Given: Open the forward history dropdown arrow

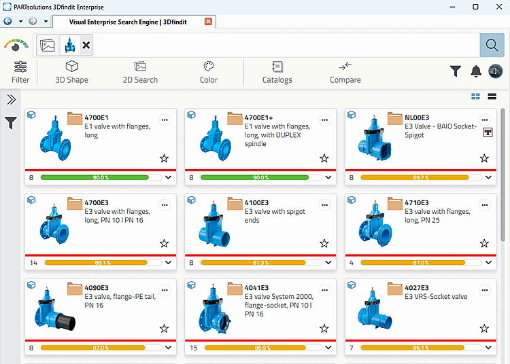Looking at the screenshot, I should click(46, 22).
